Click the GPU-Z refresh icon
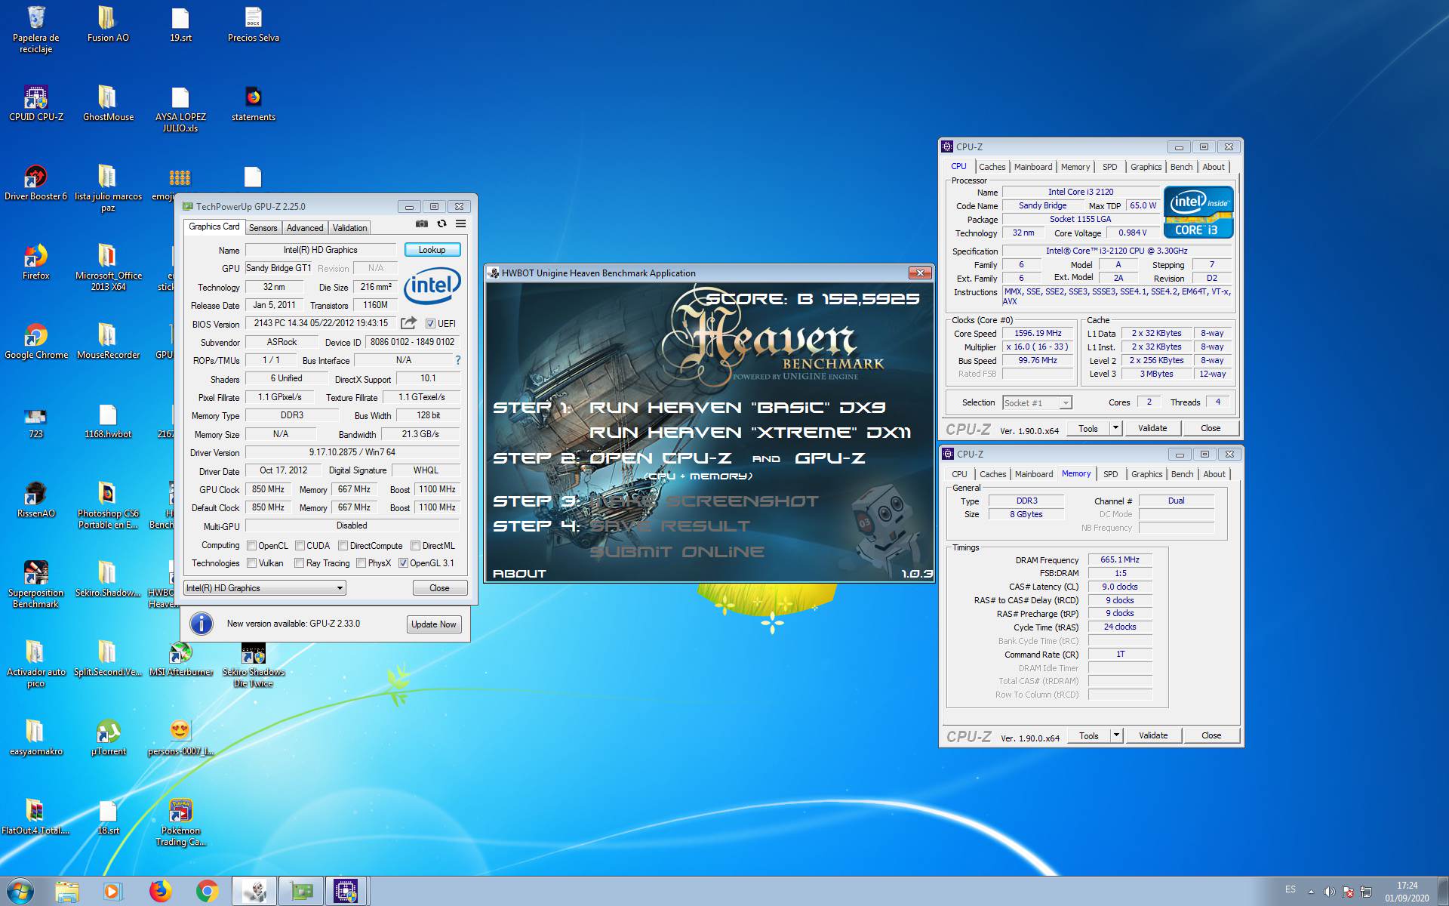1449x906 pixels. [441, 224]
